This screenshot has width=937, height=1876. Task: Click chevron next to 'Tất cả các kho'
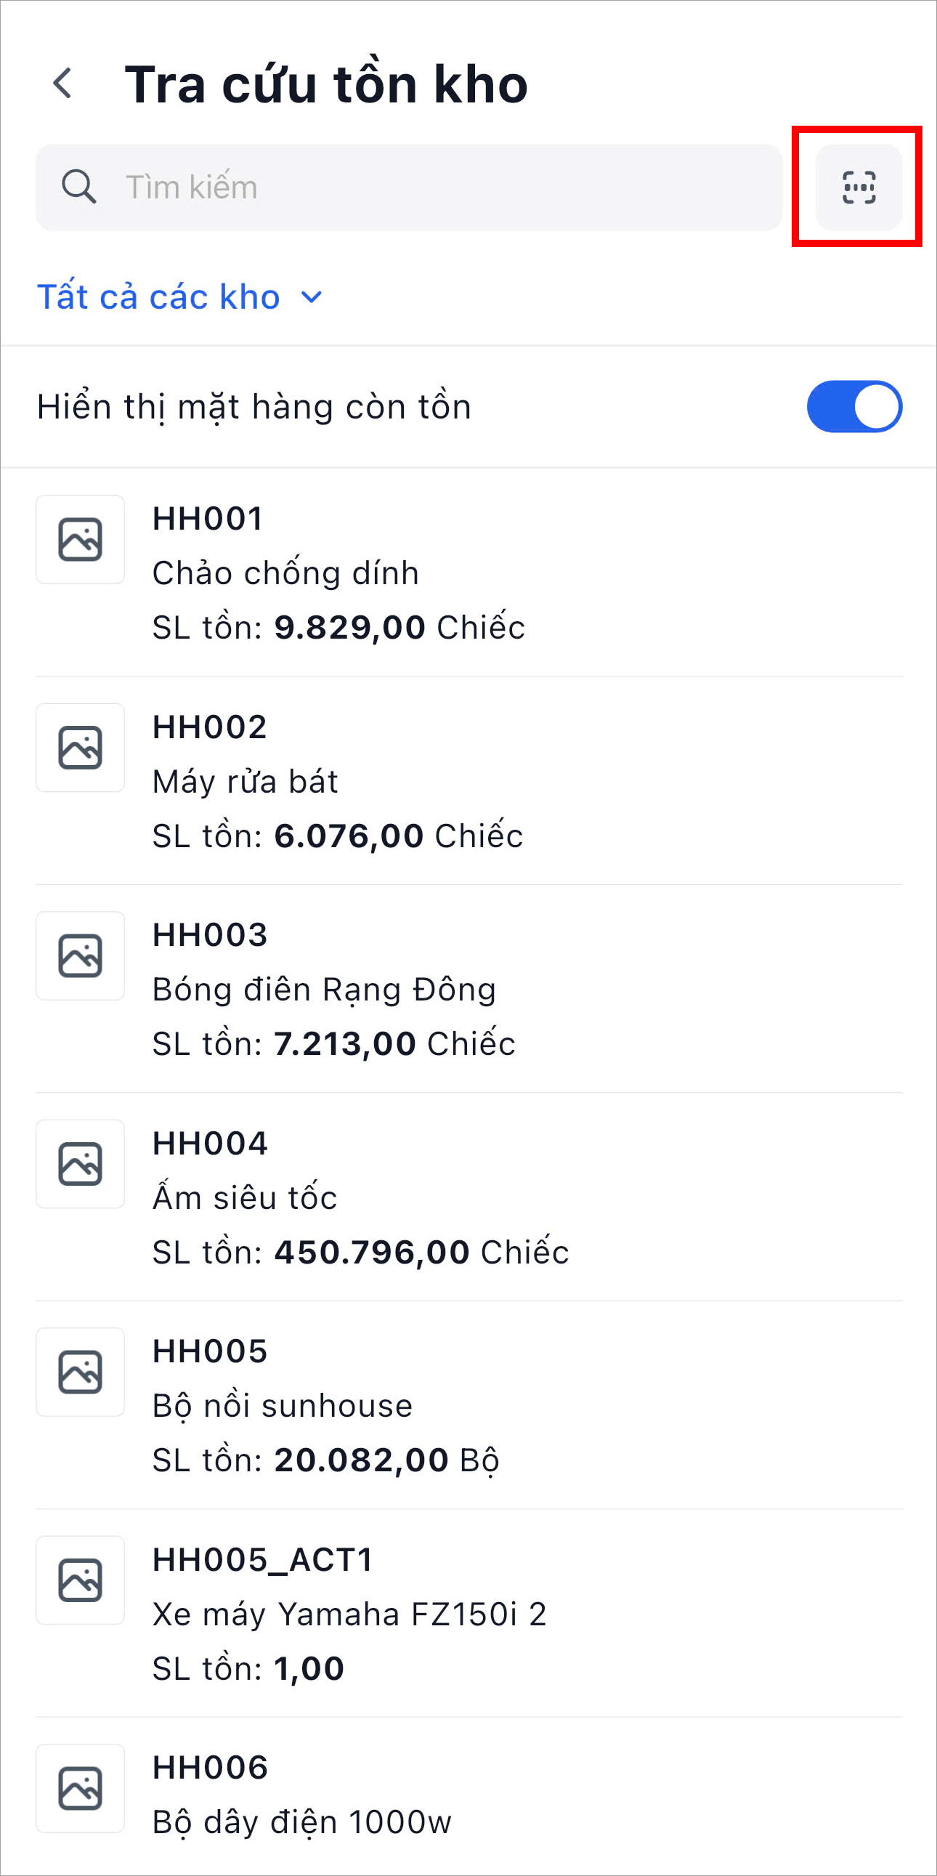[x=312, y=297]
